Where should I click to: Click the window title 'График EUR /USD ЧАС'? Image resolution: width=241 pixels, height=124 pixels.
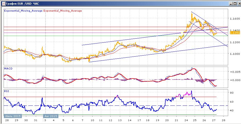23,3
